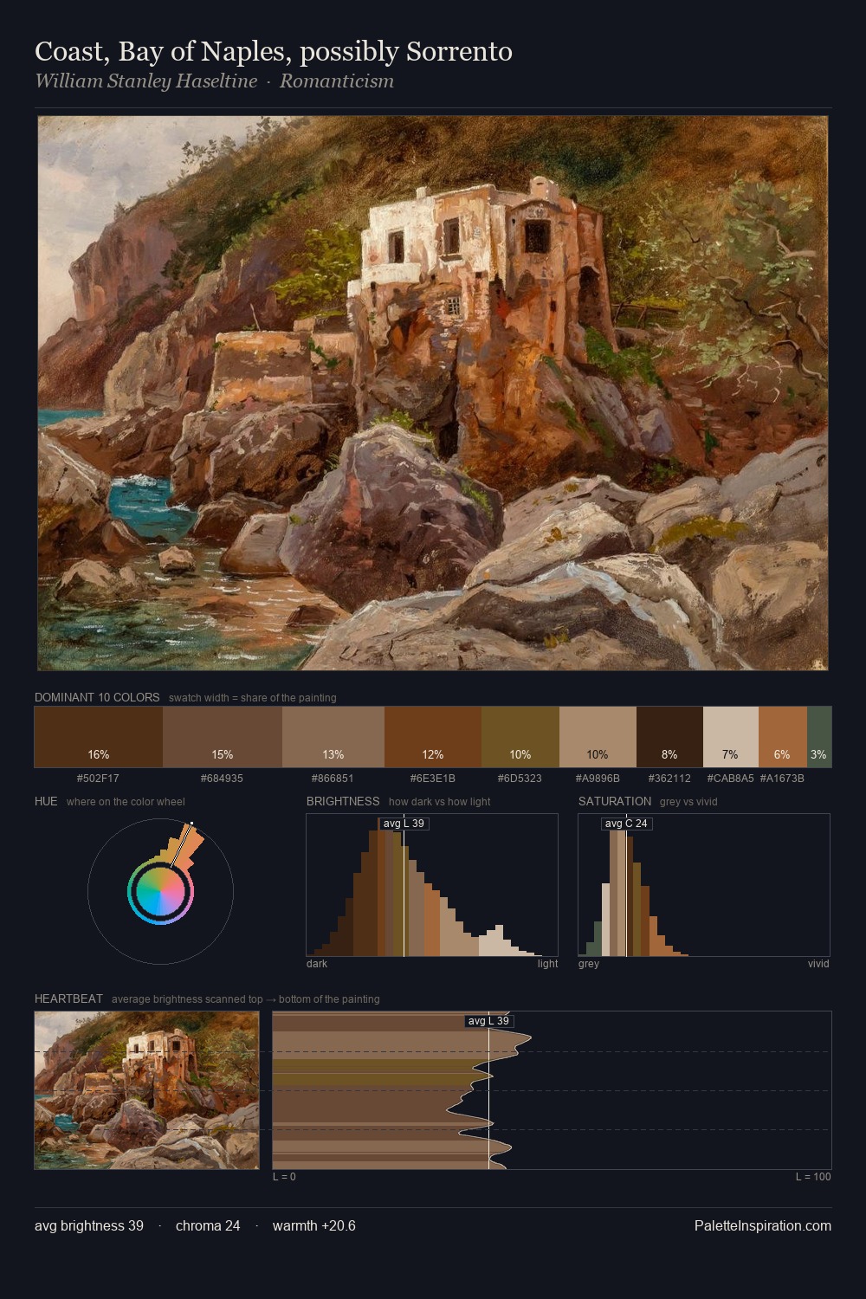Viewport: 866px width, 1299px height.
Task: Choose the #6E3E1B rust brown swatch
Action: (x=433, y=737)
